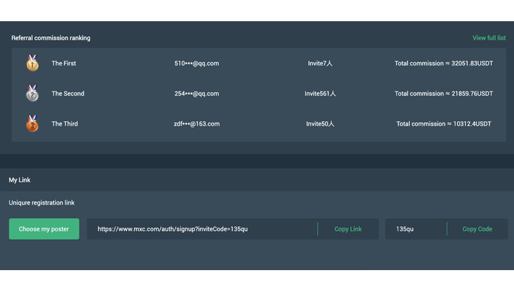
Task: Click Total commission 32051.83USDT
Action: 443,63
